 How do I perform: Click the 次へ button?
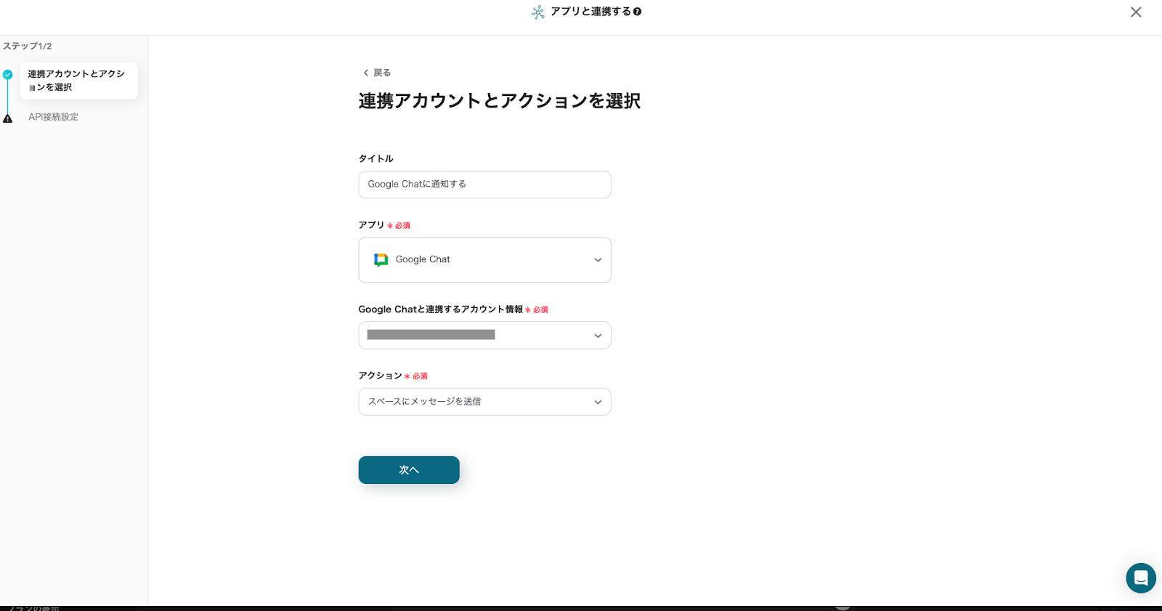[409, 470]
